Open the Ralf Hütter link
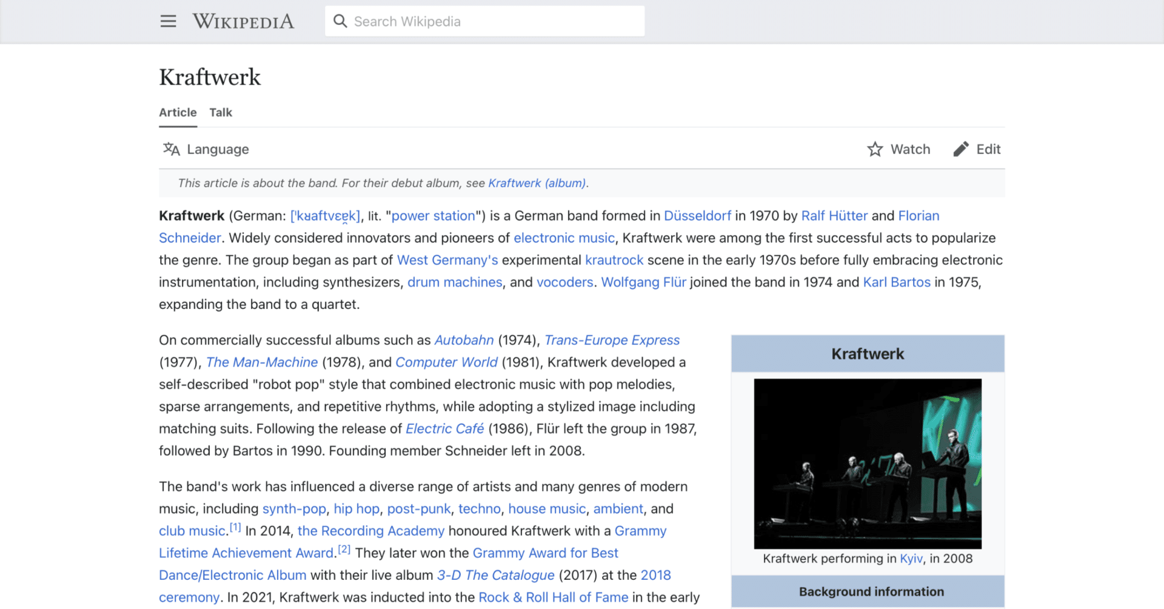The height and width of the screenshot is (609, 1164). click(x=835, y=216)
